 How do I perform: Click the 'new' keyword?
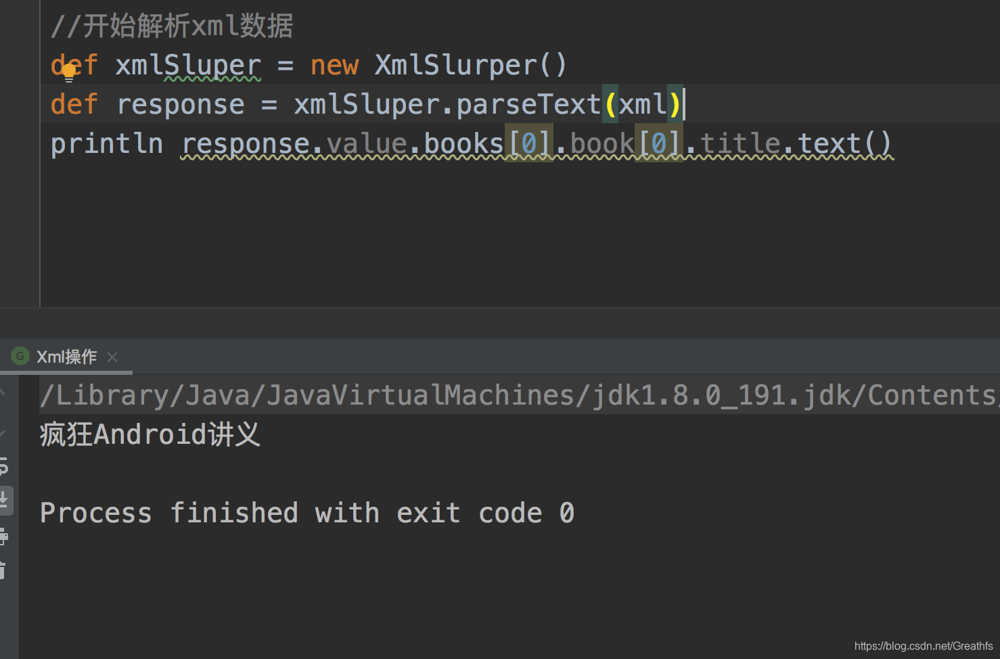334,66
